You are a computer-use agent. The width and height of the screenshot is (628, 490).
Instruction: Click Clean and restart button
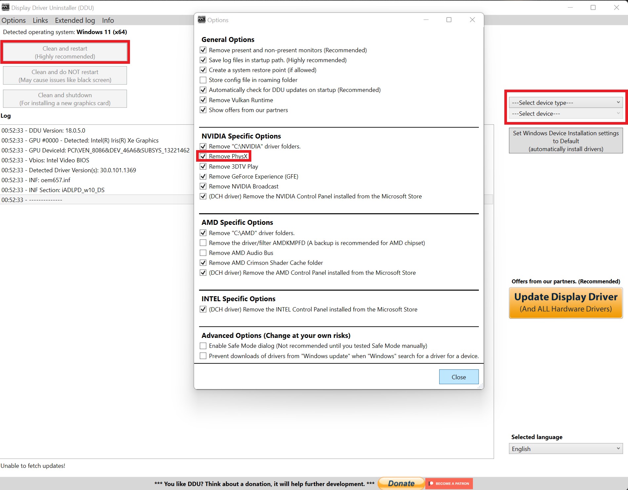(65, 53)
